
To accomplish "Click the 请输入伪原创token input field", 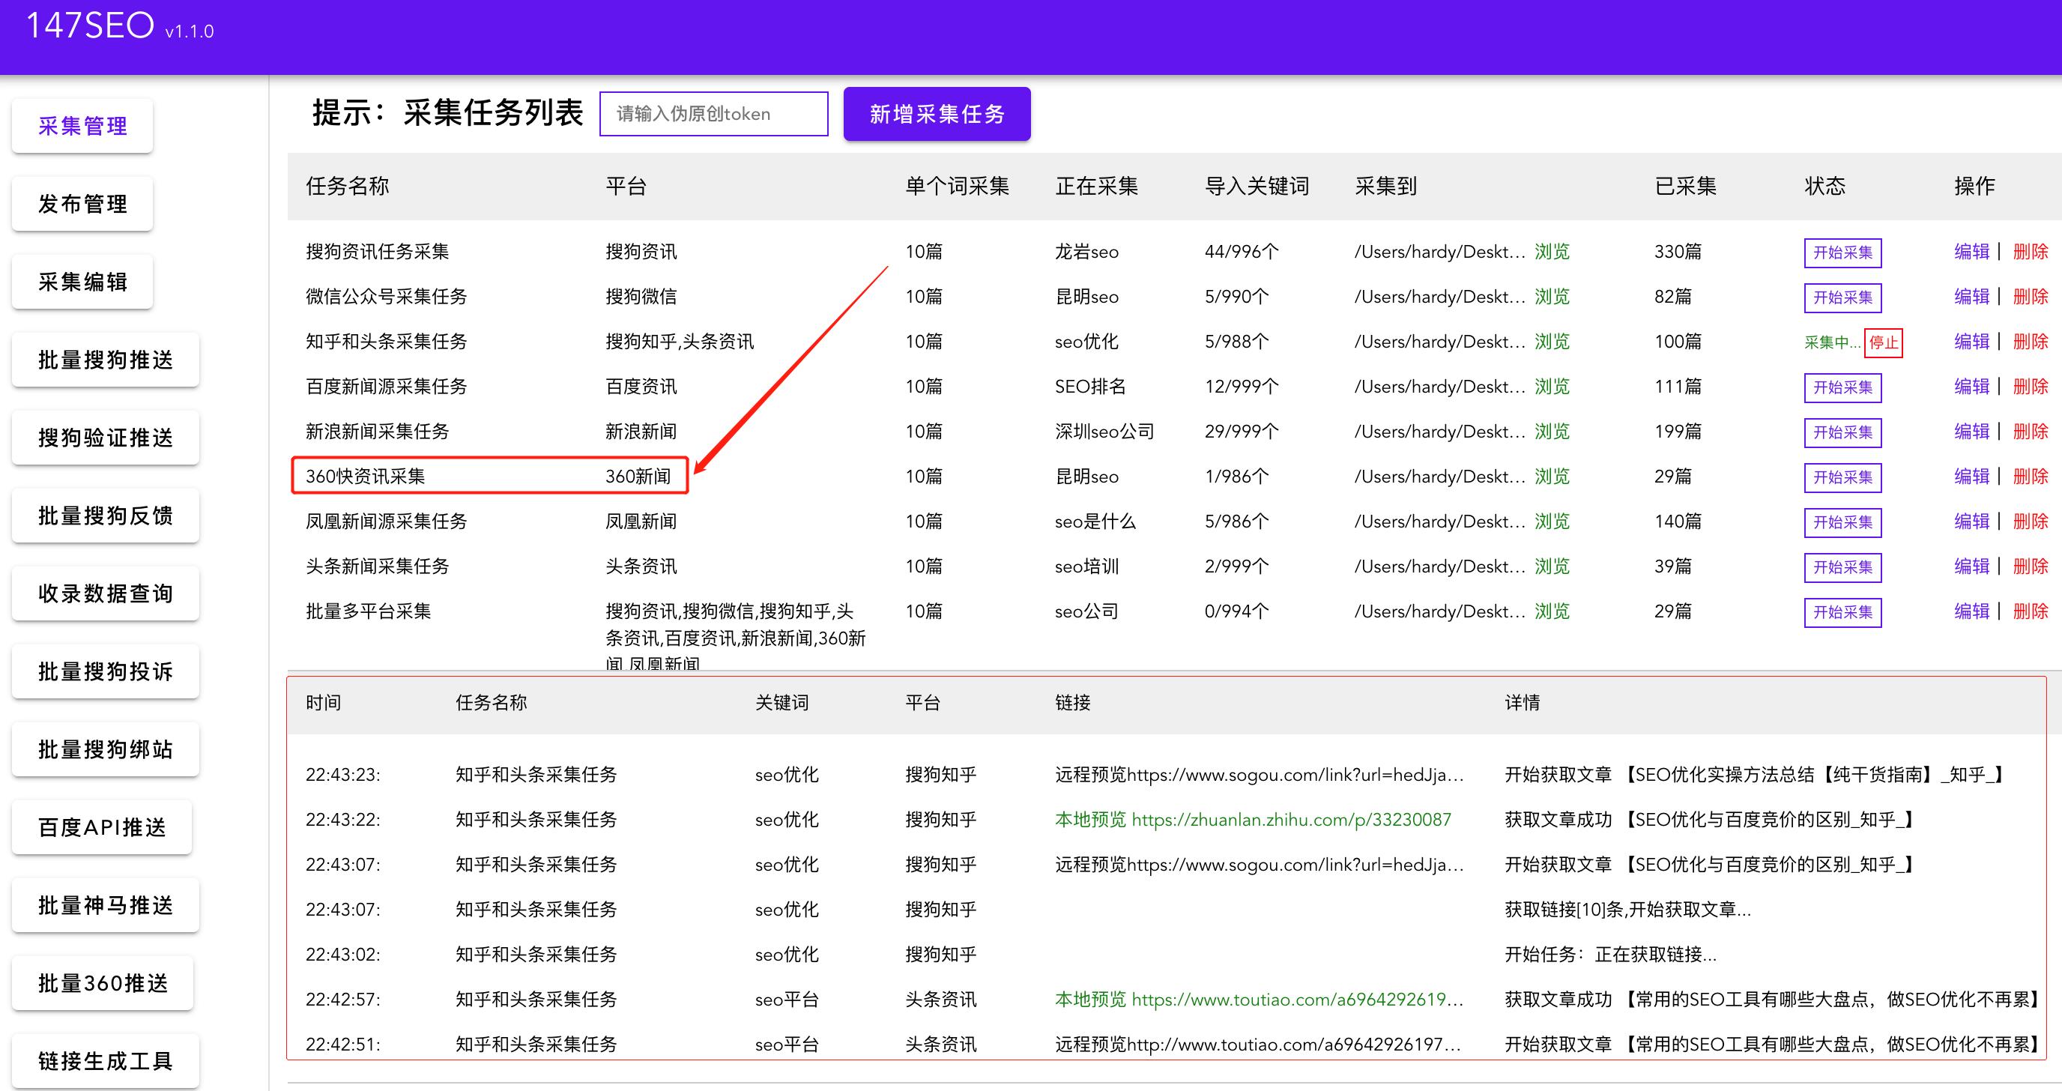I will pos(714,113).
